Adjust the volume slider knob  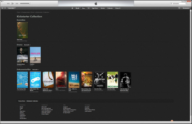30,4
